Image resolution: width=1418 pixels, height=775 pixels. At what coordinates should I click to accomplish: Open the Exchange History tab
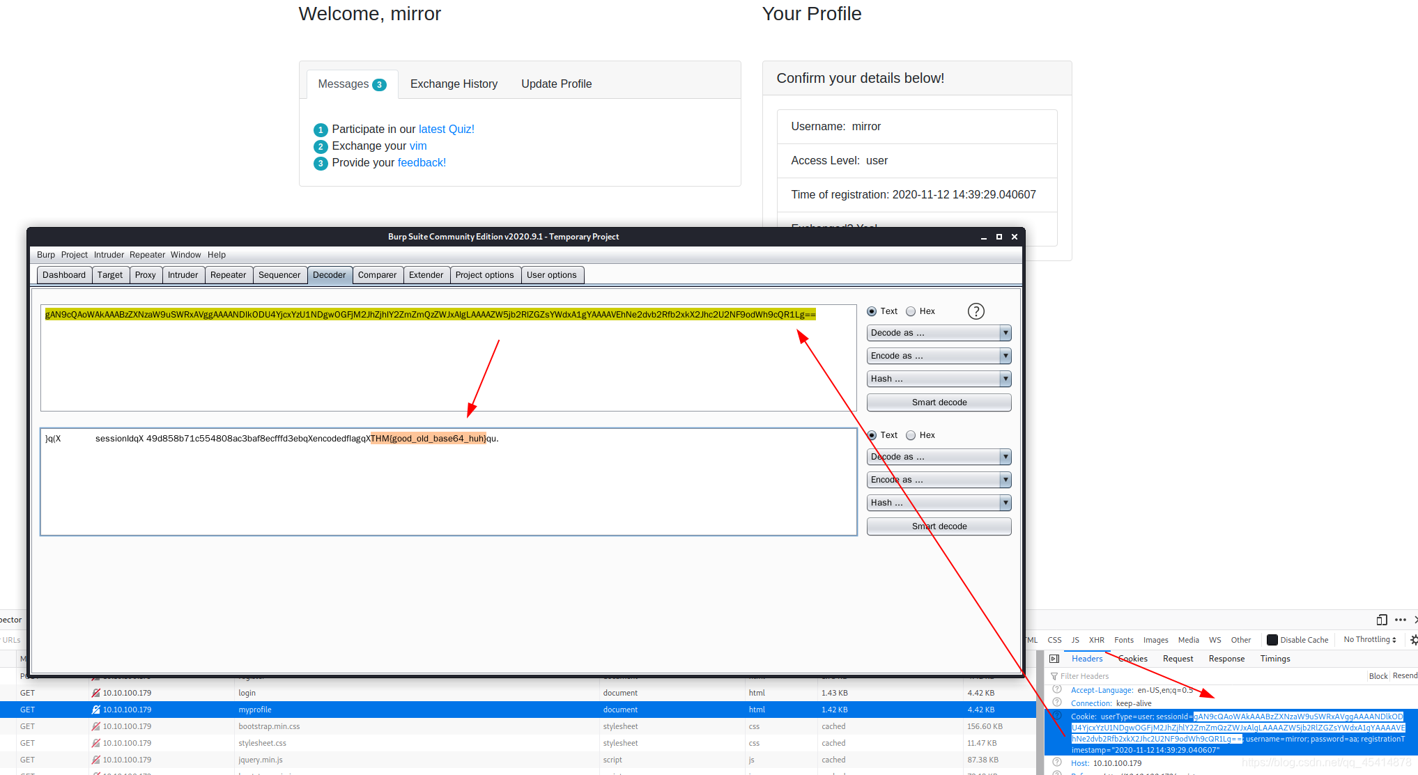(x=454, y=84)
